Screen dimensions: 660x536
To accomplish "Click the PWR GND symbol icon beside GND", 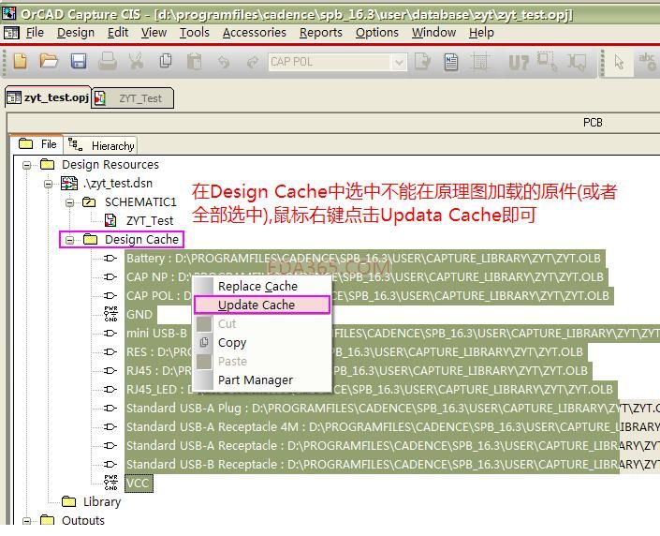I will (x=110, y=314).
